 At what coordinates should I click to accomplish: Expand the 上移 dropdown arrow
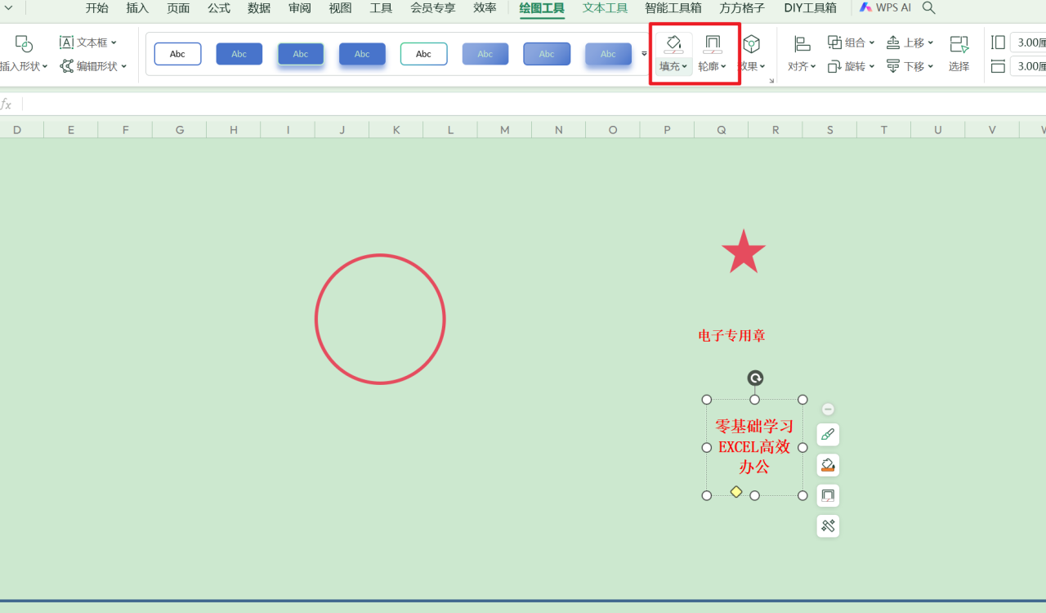pyautogui.click(x=931, y=43)
